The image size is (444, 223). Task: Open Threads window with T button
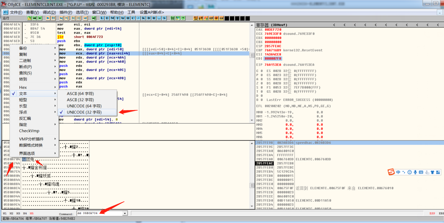[x=117, y=18]
